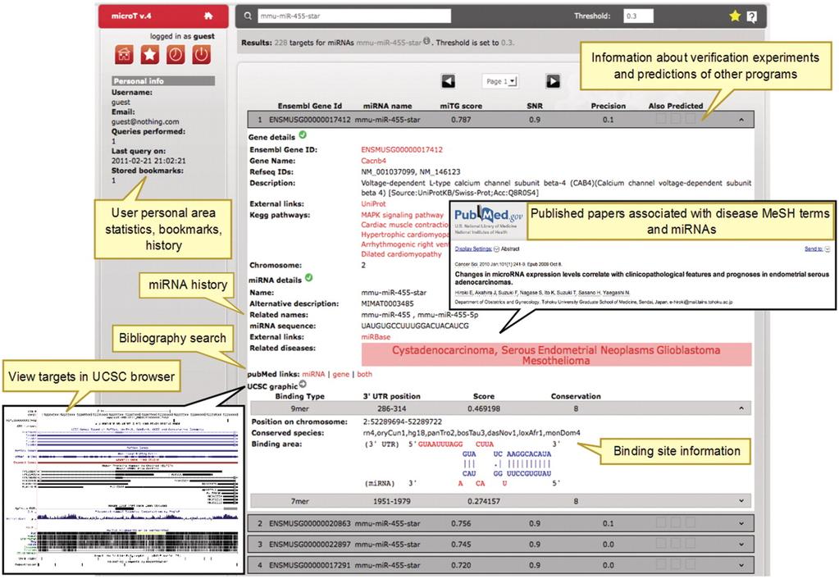
Task: Click the email guest@nothing.com
Action: [x=145, y=121]
